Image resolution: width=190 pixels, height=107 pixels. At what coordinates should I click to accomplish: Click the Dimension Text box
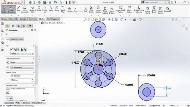coord(22,91)
